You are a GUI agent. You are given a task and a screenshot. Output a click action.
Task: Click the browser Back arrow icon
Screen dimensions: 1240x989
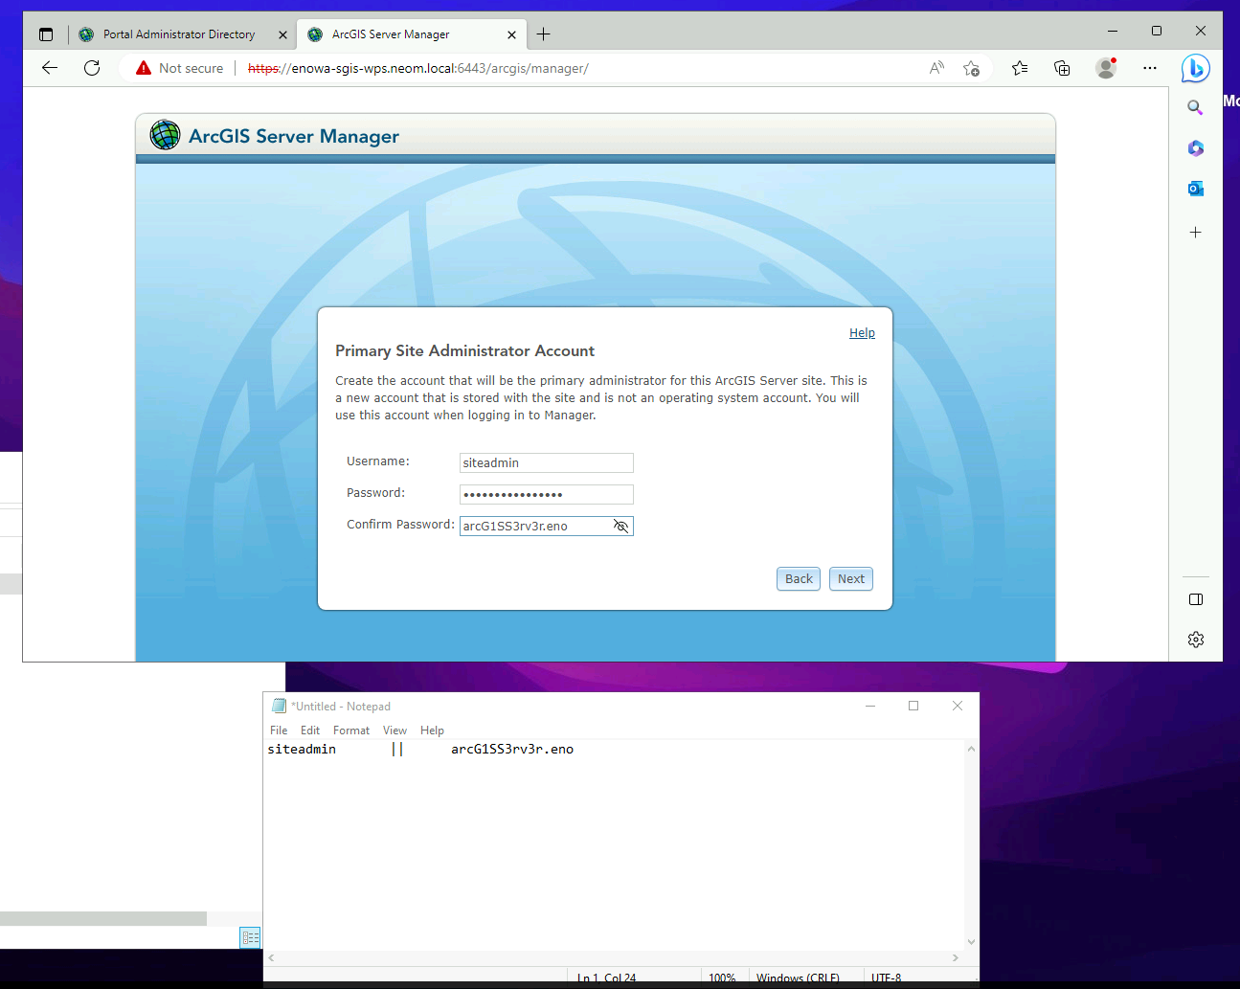point(50,68)
